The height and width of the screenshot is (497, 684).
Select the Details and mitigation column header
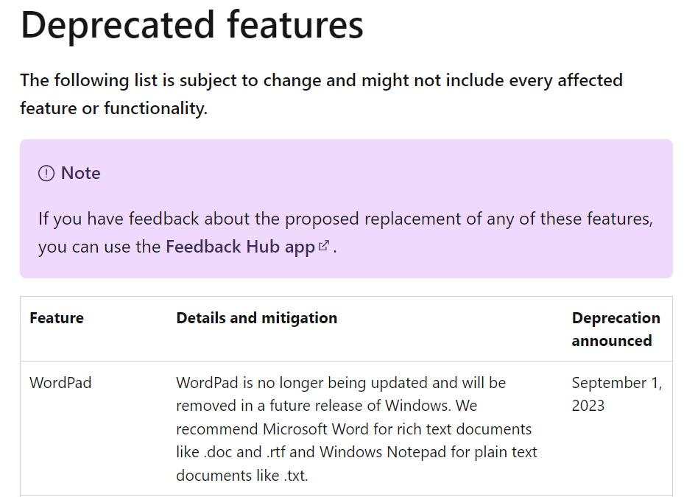click(x=256, y=318)
